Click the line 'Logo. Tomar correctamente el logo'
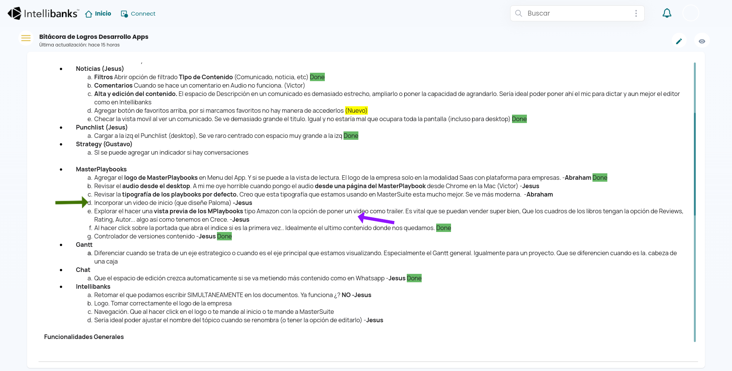 [x=163, y=303]
